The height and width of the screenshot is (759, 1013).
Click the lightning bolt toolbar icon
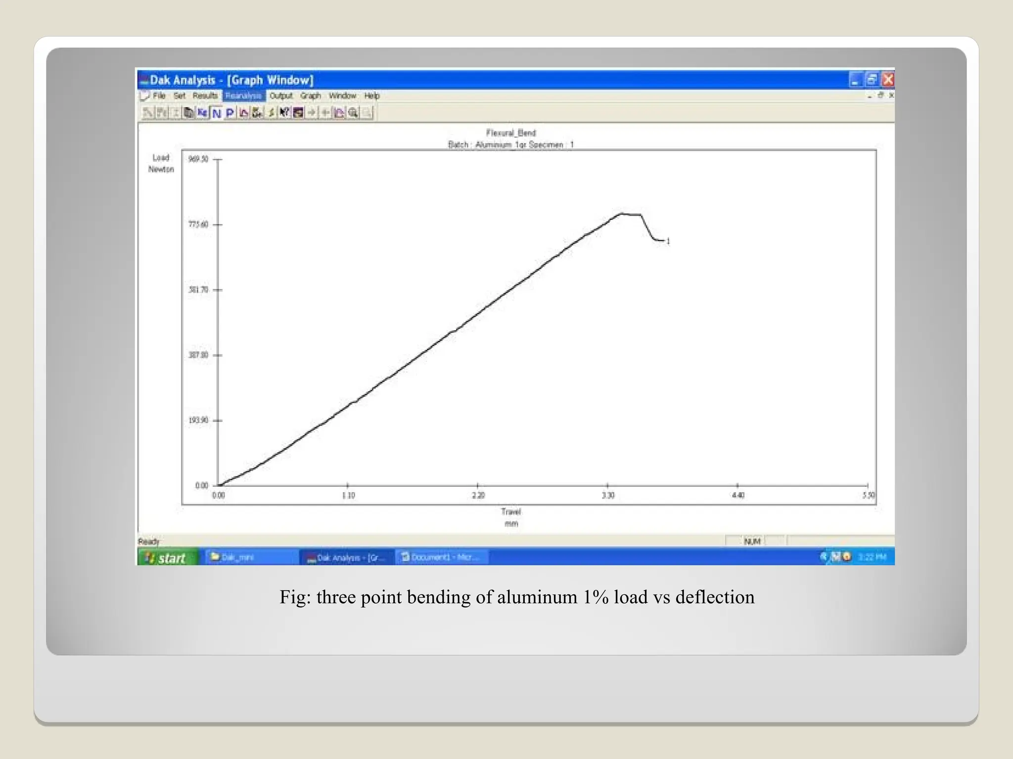[x=272, y=113]
